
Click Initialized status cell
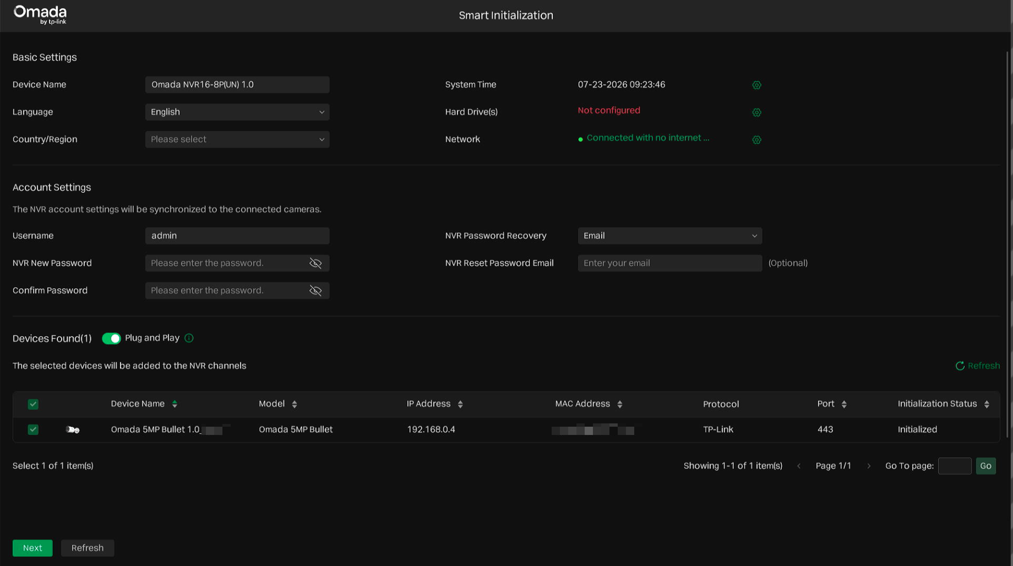(x=917, y=429)
